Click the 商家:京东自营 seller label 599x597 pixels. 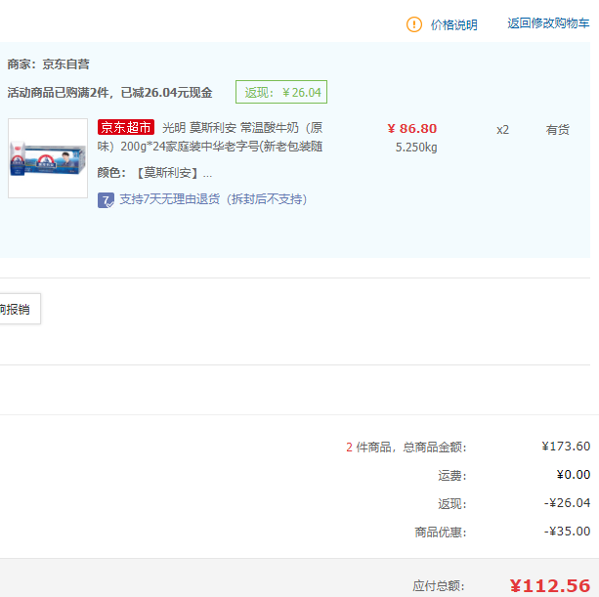[x=48, y=64]
